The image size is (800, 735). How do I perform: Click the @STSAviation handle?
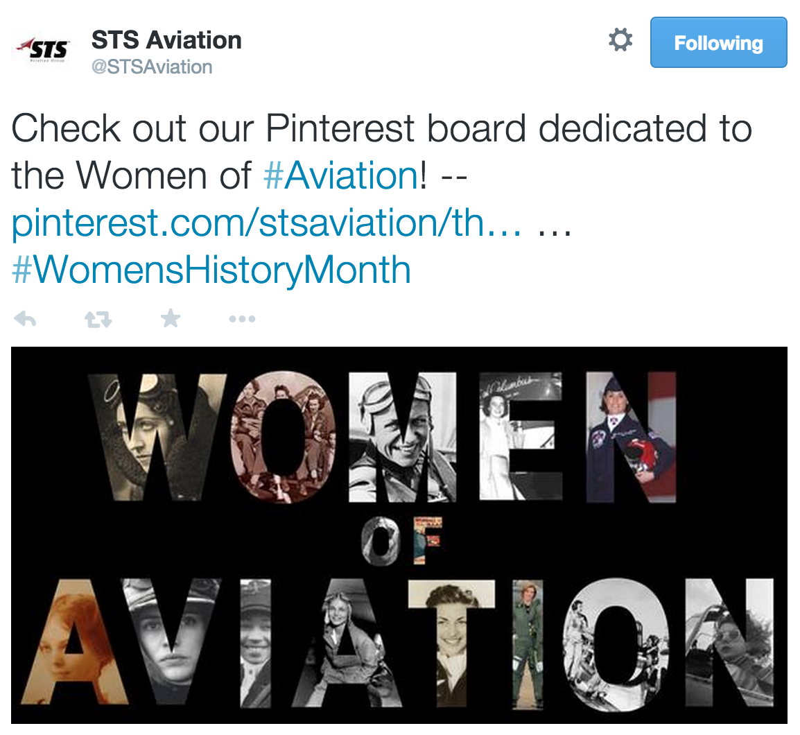click(x=152, y=67)
